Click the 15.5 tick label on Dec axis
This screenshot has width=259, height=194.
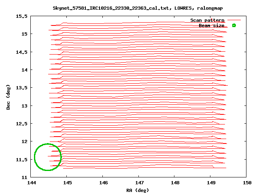[21, 16]
